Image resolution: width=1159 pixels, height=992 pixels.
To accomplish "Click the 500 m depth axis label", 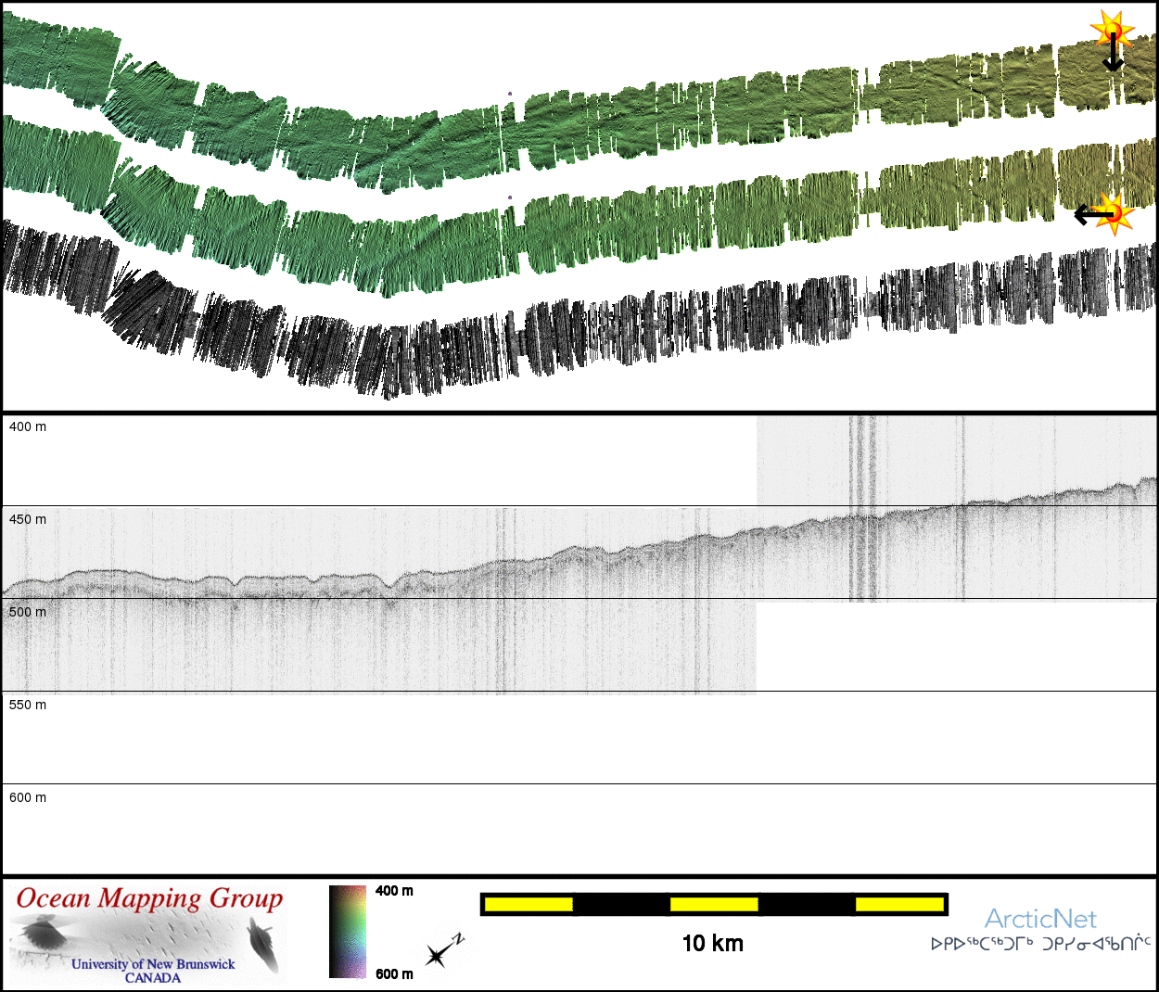I will click(x=28, y=612).
